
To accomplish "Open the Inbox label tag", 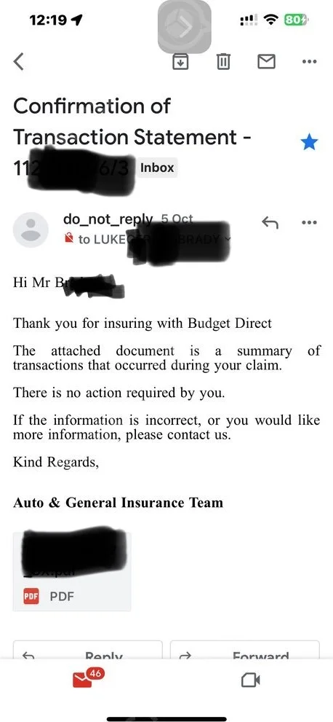I will tap(157, 168).
